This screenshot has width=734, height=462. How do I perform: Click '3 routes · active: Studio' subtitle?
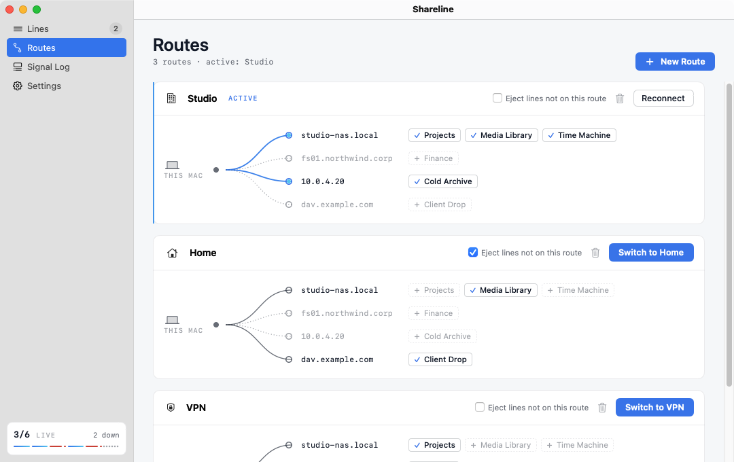point(213,62)
